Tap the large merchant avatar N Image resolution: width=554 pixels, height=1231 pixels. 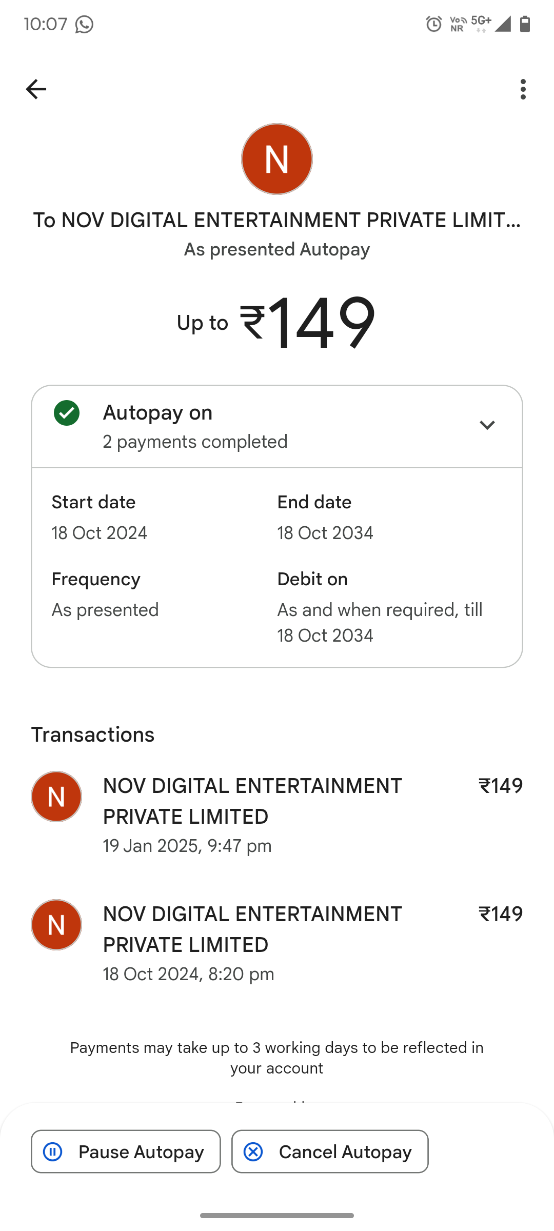[x=277, y=159]
